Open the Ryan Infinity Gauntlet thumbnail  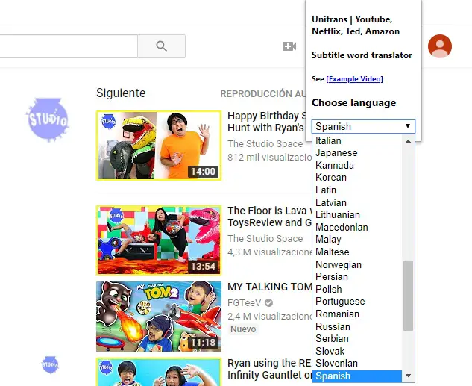point(159,372)
